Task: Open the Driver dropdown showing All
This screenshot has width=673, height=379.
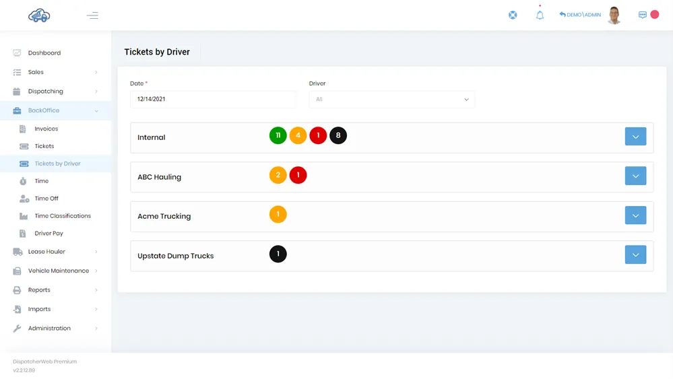Action: click(392, 100)
